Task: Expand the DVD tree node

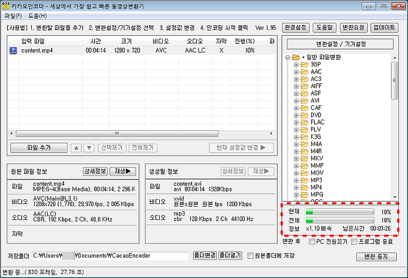Action: click(x=296, y=116)
